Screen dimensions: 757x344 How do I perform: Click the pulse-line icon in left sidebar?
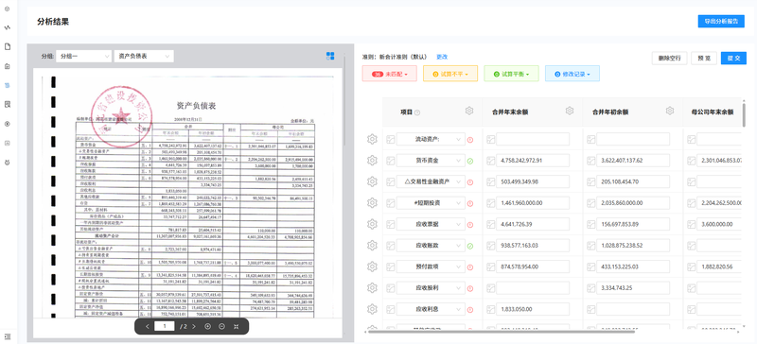(8, 27)
